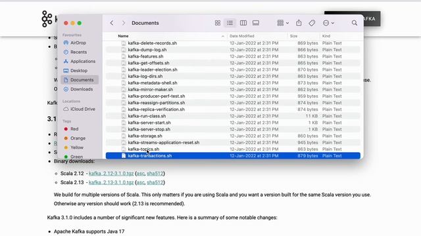Screen dimensions: 421x236
Task: Open Applications in the sidebar
Action: [83, 61]
